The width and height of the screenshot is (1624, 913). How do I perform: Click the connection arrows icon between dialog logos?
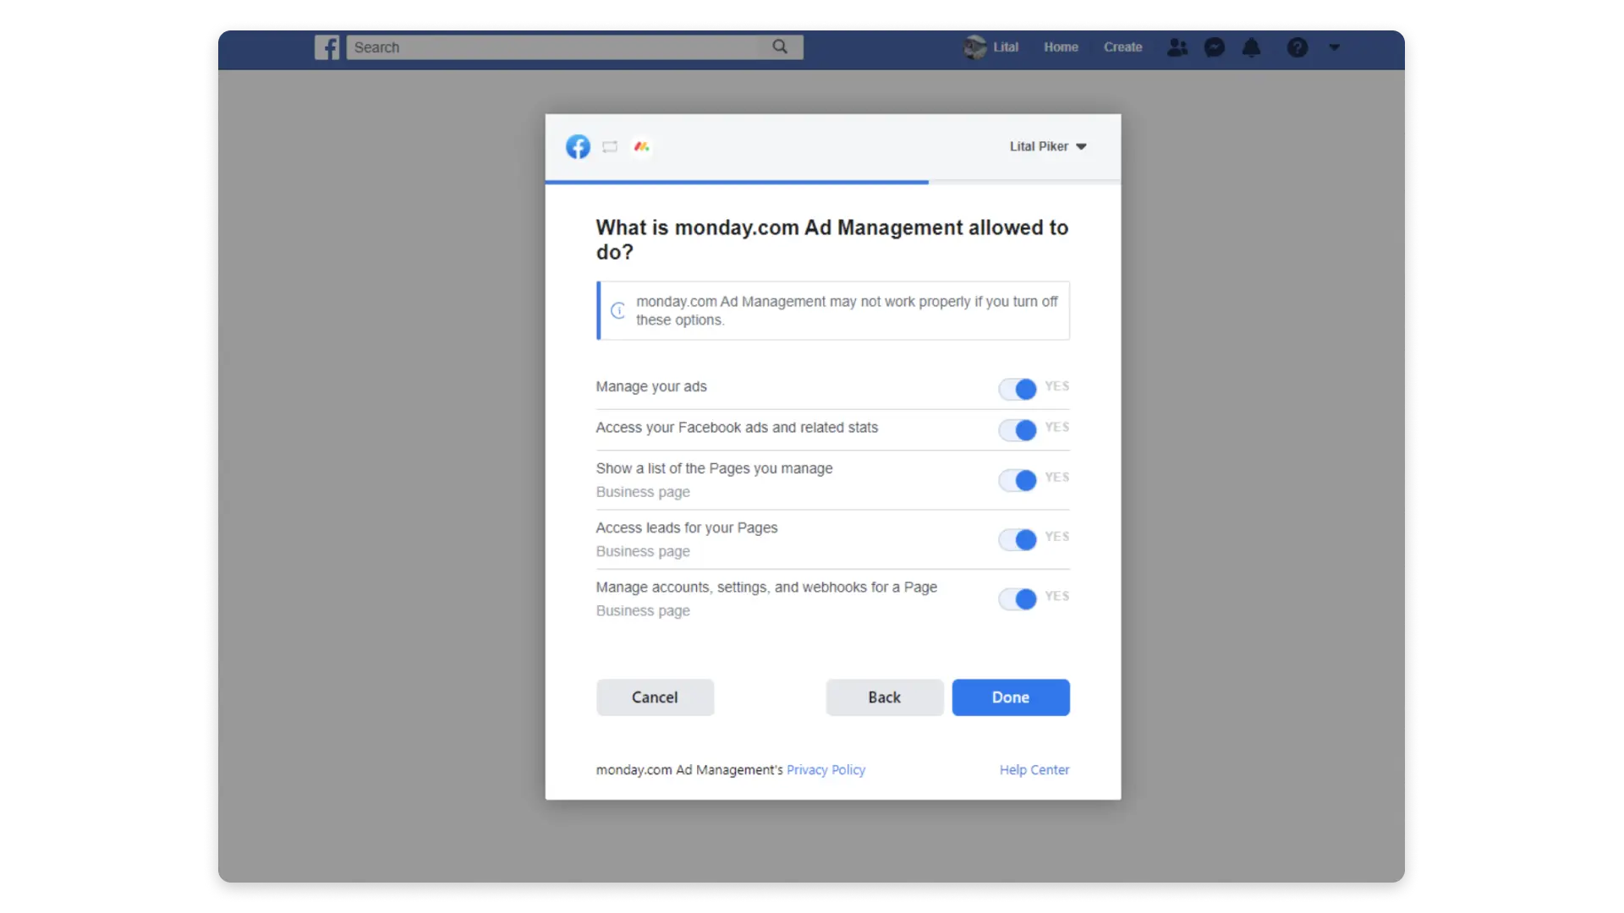tap(610, 147)
